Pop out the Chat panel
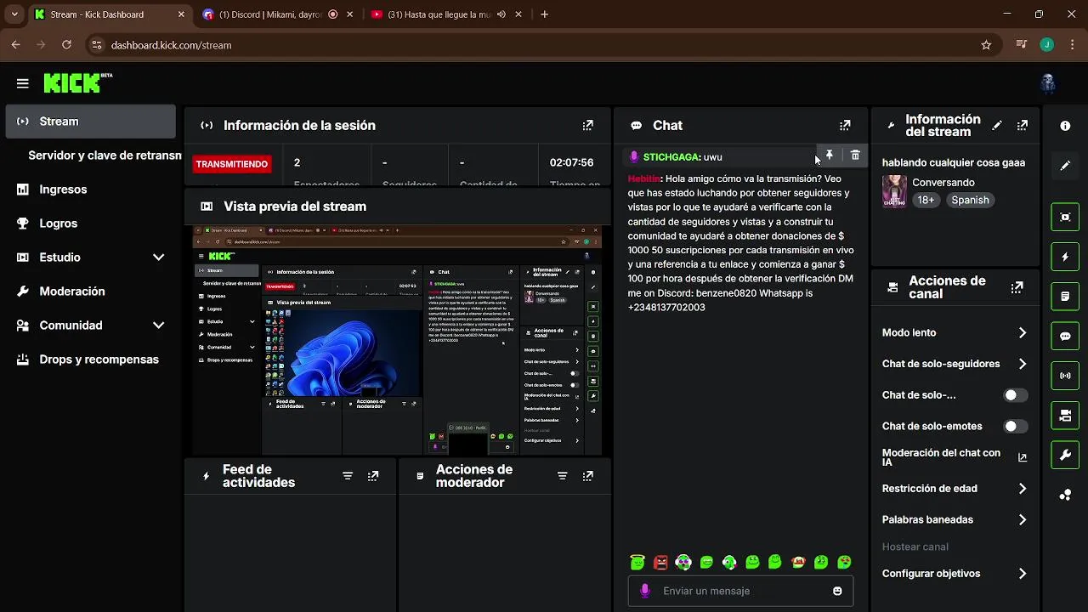 tap(845, 125)
